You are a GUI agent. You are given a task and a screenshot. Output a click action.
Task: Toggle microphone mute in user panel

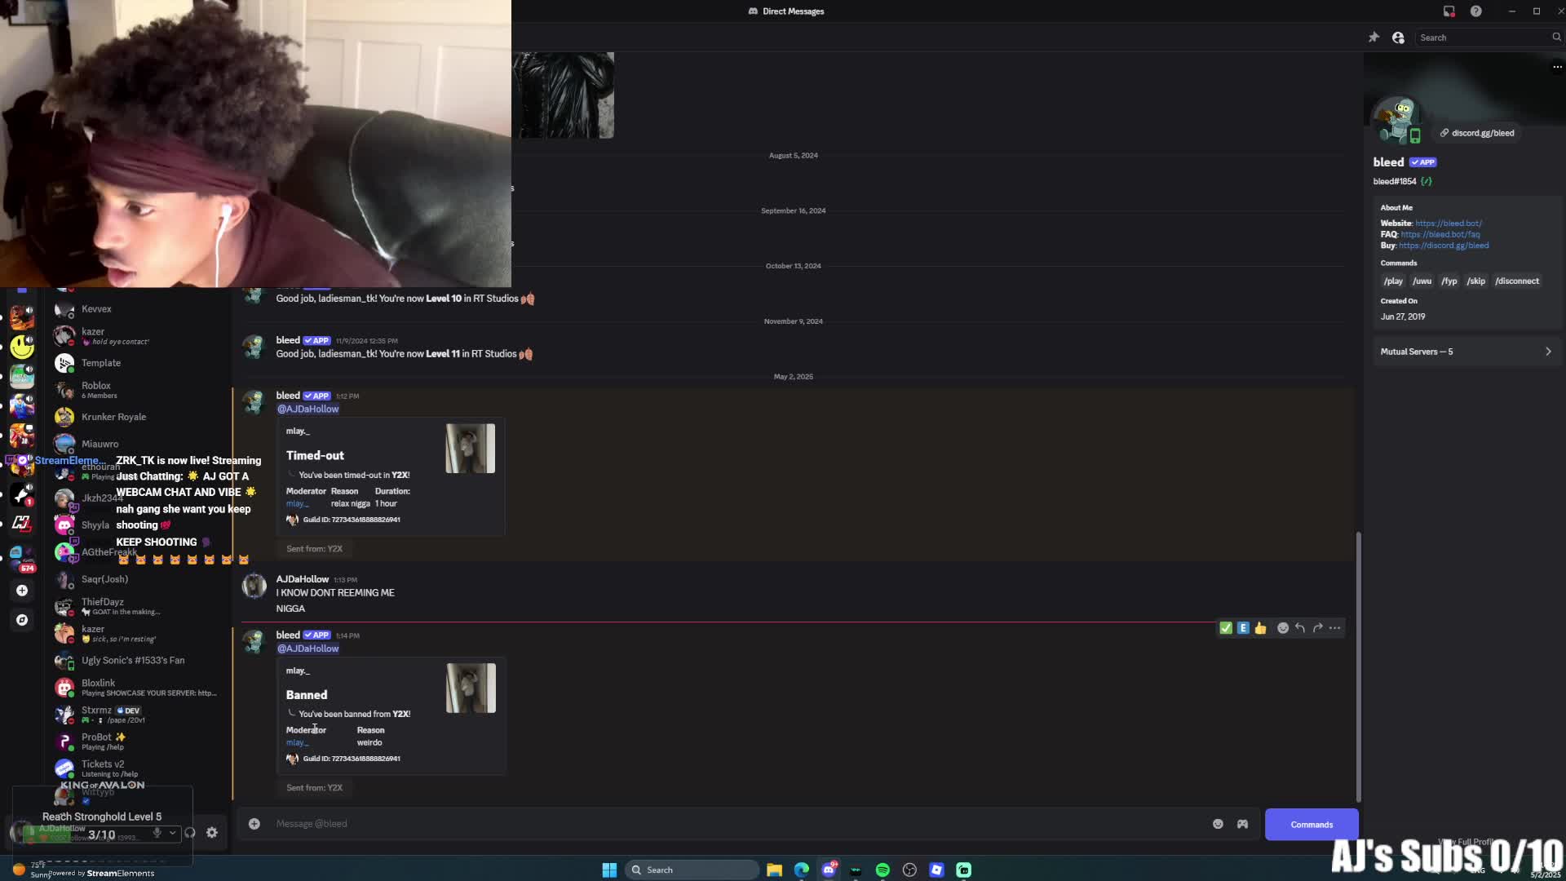click(157, 833)
